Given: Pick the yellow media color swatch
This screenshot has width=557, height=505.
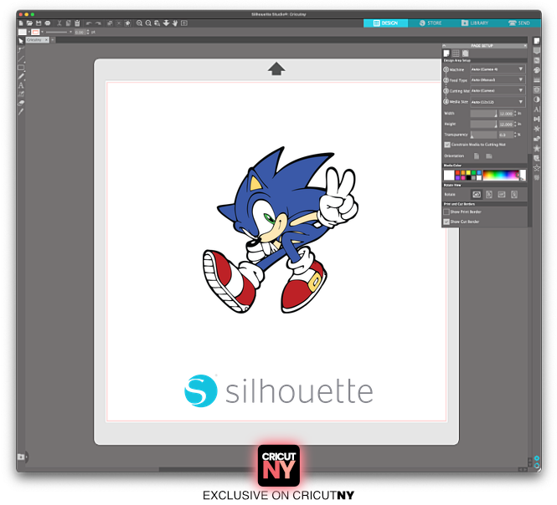Looking at the screenshot, I should pyautogui.click(x=468, y=173).
